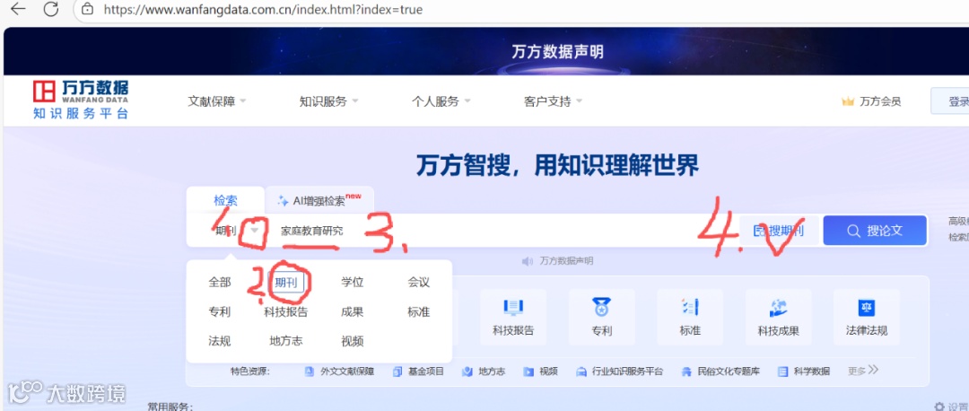Open the 期刊 resource type dropdown
This screenshot has height=411, width=969.
(237, 232)
